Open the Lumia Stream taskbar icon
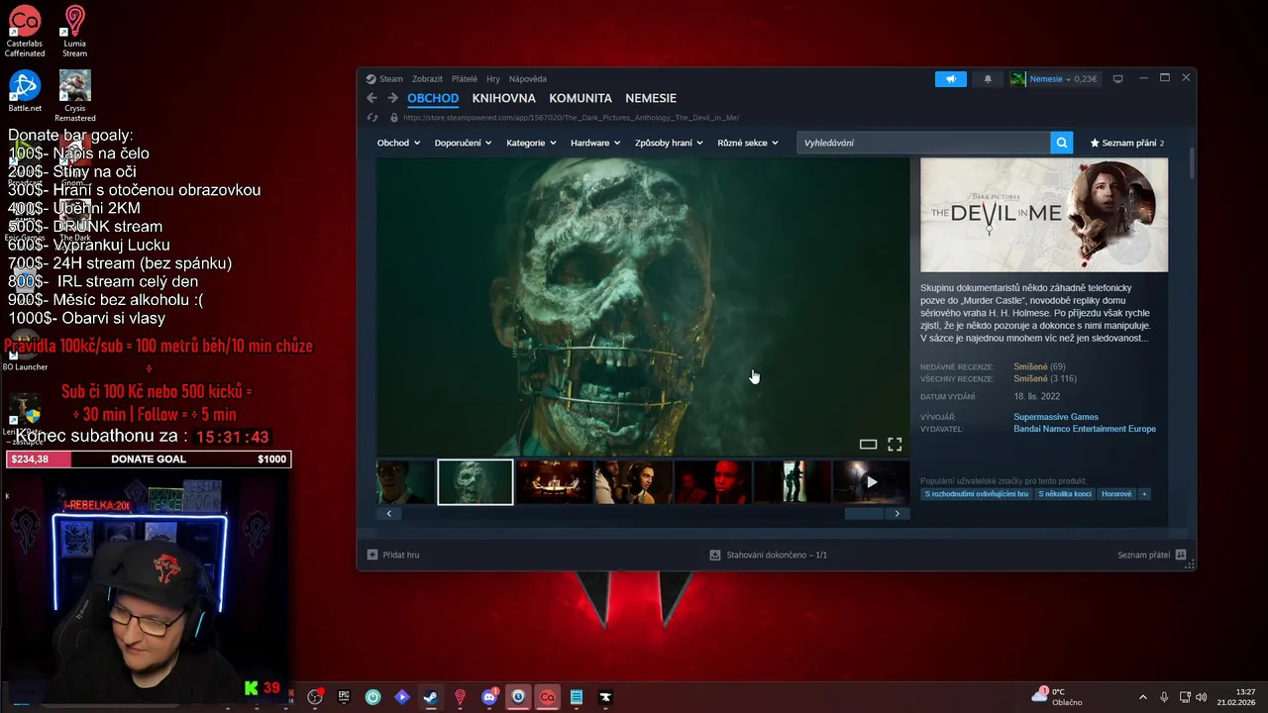The height and width of the screenshot is (713, 1268). click(460, 697)
